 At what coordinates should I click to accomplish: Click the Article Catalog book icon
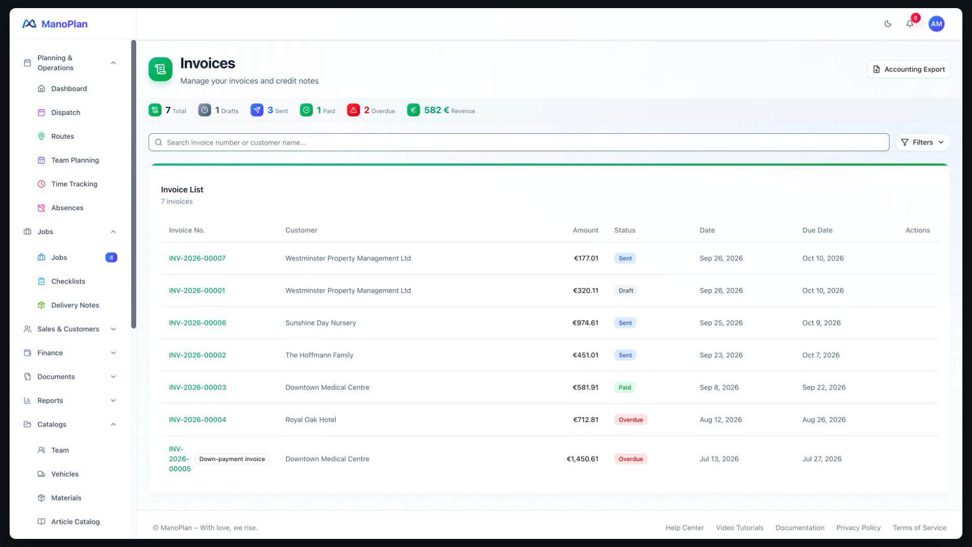[x=42, y=522]
